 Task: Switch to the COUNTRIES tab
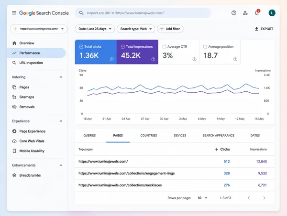tap(149, 136)
